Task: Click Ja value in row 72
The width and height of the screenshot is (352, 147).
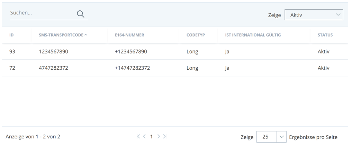Action: [x=227, y=68]
